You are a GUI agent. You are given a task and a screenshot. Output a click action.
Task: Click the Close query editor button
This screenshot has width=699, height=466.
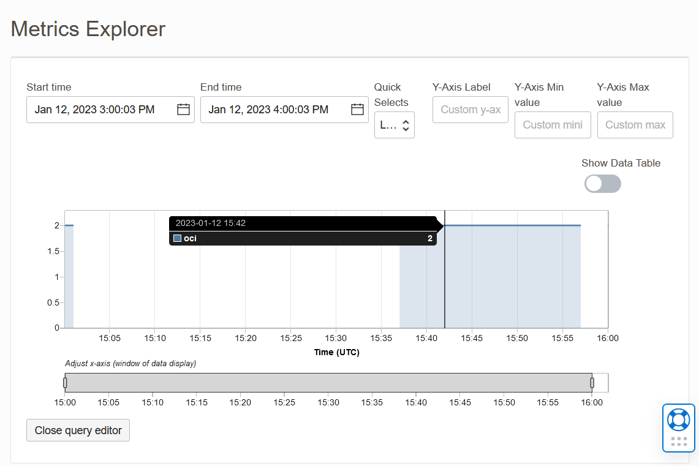point(78,430)
